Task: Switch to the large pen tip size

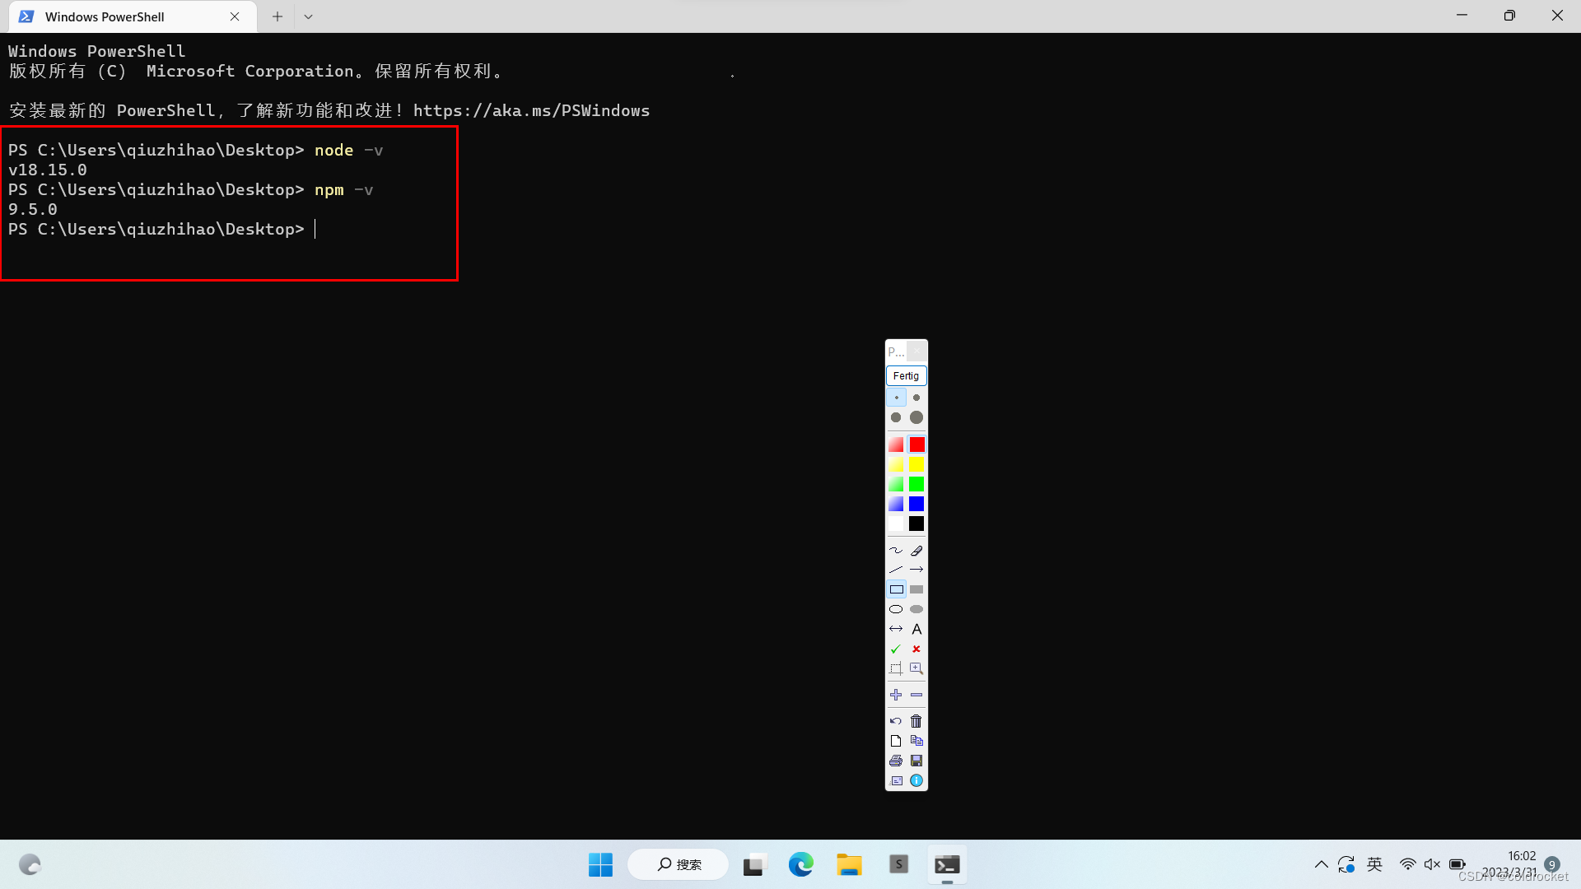Action: [916, 418]
